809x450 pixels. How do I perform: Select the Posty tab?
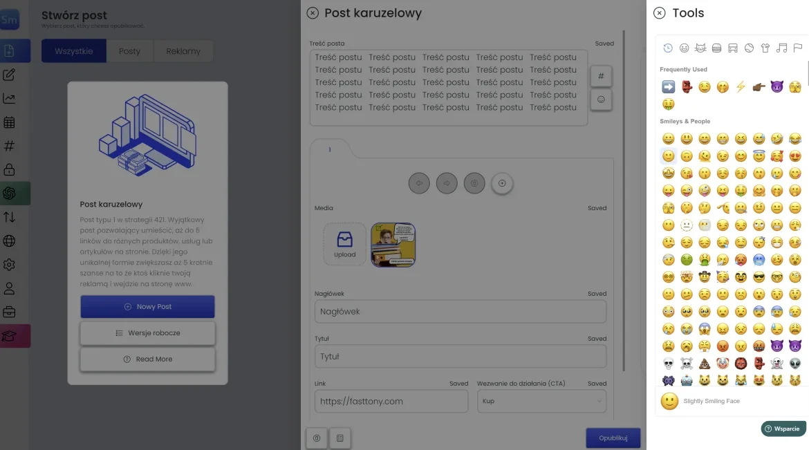tap(129, 51)
